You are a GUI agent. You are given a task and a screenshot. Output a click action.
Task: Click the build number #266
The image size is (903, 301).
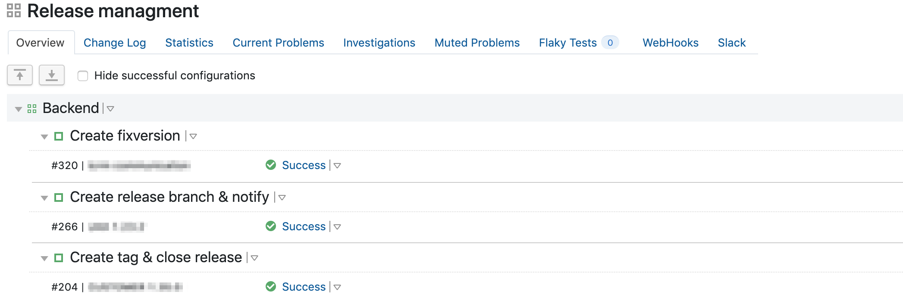(x=65, y=227)
